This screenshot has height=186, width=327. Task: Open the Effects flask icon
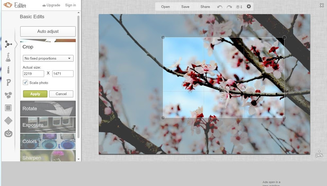8,57
